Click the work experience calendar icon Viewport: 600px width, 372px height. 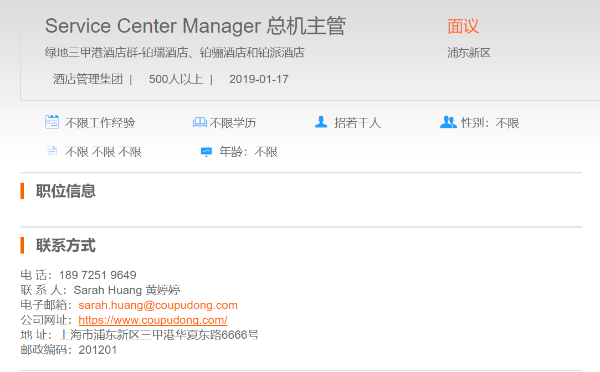click(x=52, y=122)
